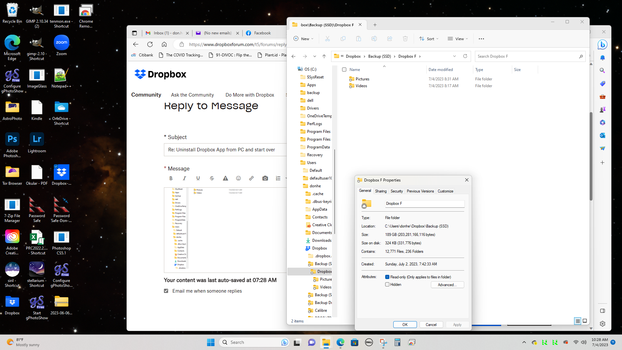
Task: Click the Delete trash icon in Explorer
Action: (x=405, y=39)
